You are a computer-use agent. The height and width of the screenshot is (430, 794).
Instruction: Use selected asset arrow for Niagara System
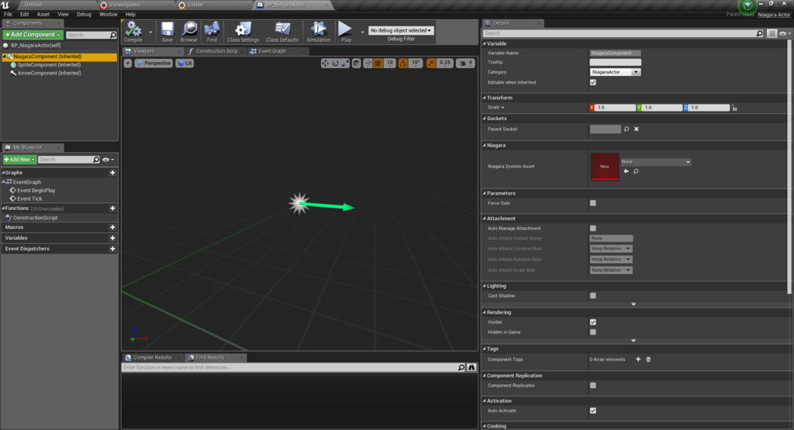627,171
